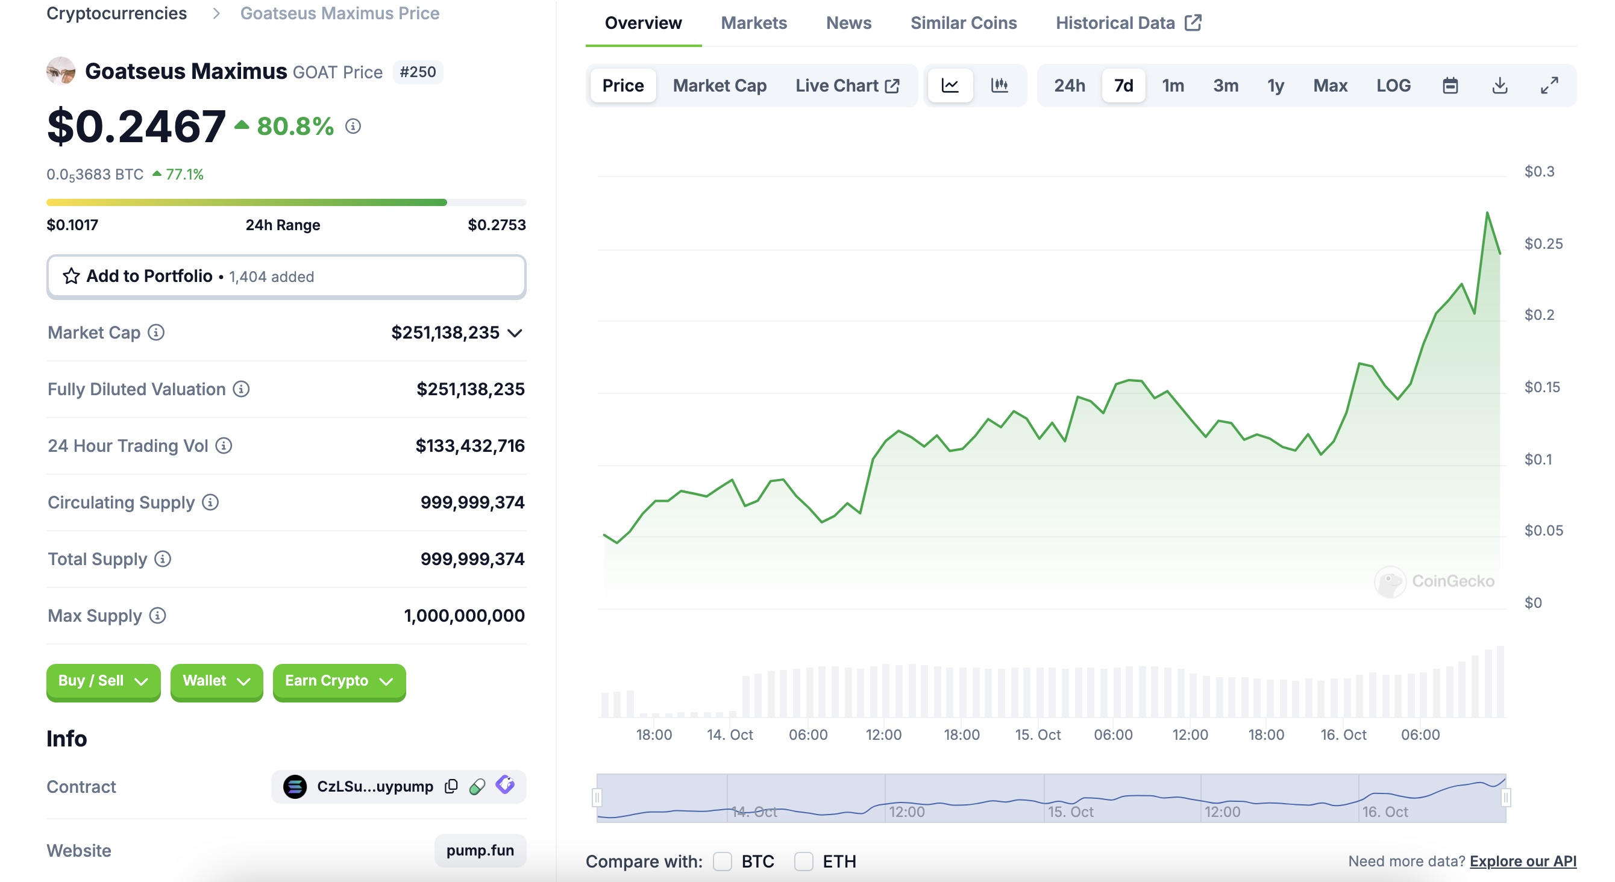Click the chart navigator overview area

[x=1052, y=798]
